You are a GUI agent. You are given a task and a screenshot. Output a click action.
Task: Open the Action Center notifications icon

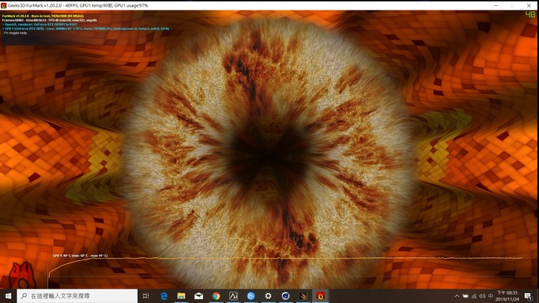tap(529, 296)
